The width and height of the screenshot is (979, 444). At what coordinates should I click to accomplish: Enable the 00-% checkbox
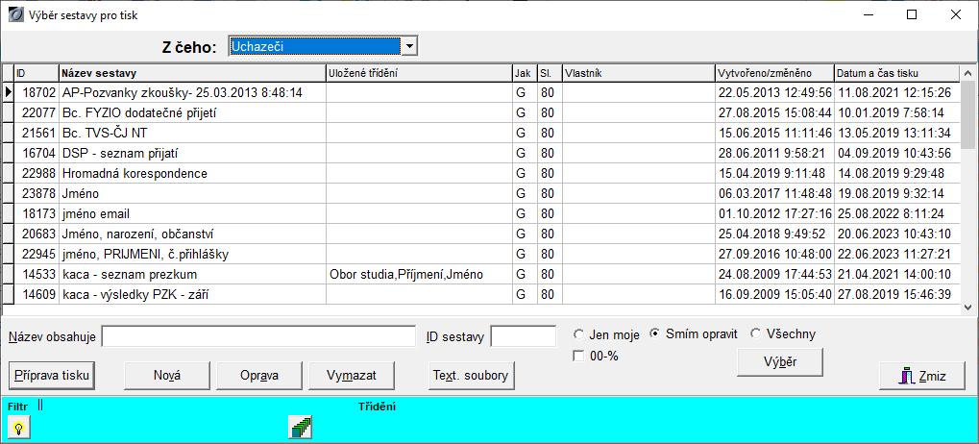(578, 356)
